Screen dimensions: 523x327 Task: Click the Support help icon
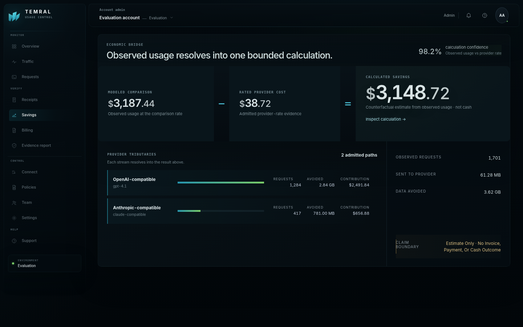[14, 241]
